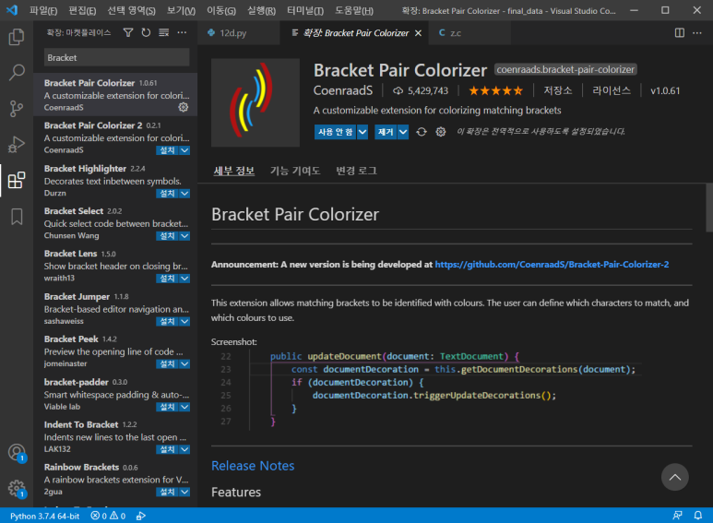Install Bracket Highlighter with 설치 button
The image size is (713, 523).
coord(167,194)
